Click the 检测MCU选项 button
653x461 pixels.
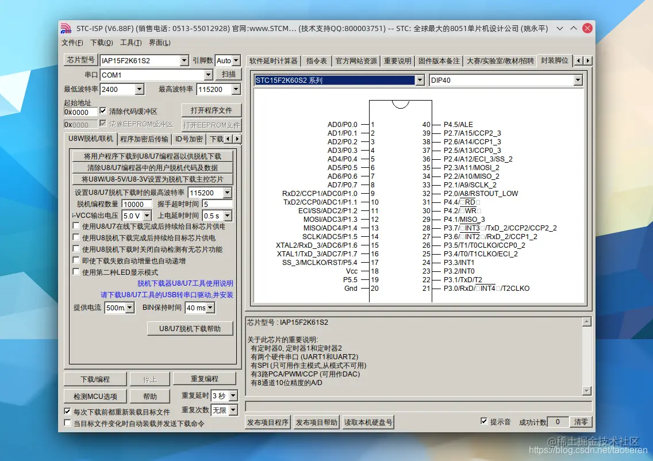95,396
